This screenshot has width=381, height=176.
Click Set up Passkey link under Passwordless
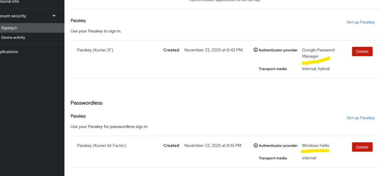pos(361,118)
